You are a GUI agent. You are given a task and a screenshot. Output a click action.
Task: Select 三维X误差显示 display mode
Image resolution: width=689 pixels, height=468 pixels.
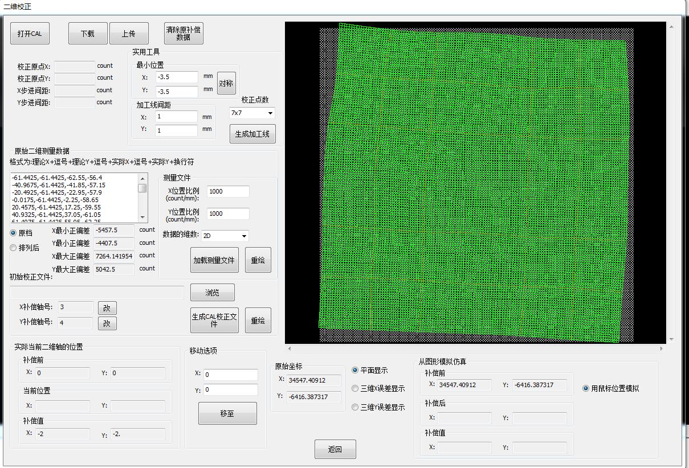tap(356, 389)
